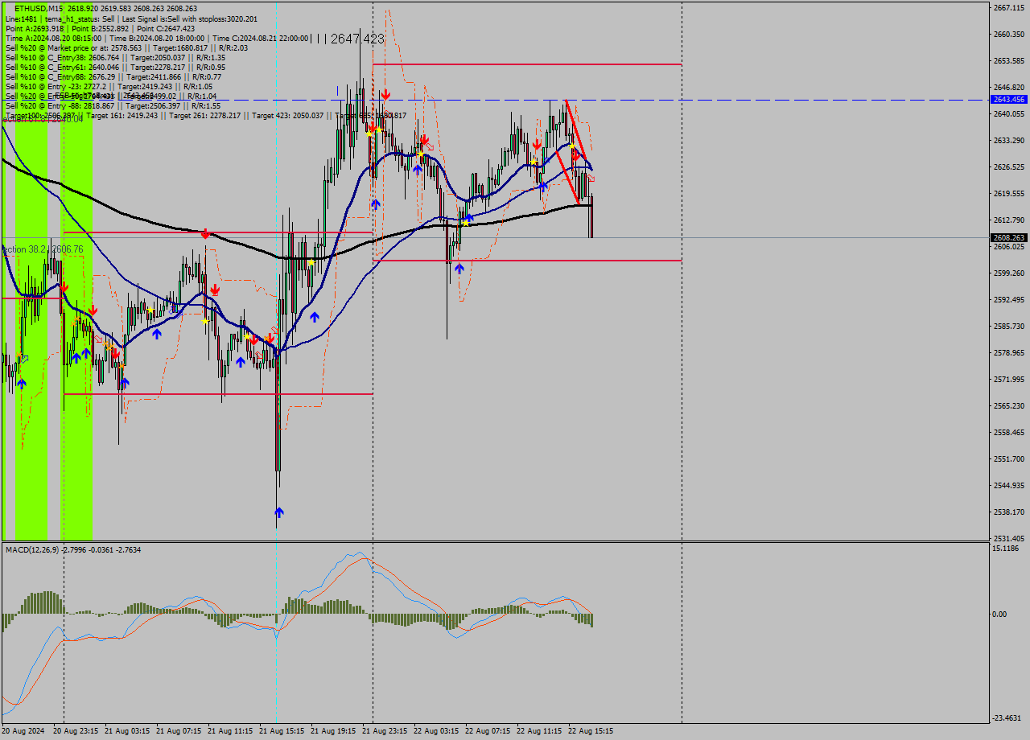The width and height of the screenshot is (1030, 740).
Task: Click the '22 Aug 11:15' time axis label
Action: pos(539,731)
